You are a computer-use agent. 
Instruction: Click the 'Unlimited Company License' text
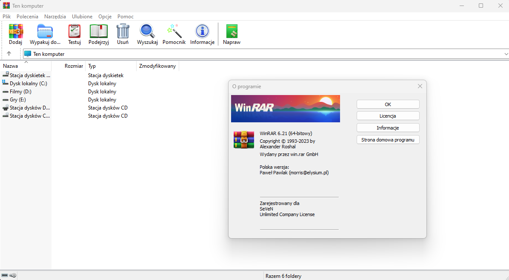pyautogui.click(x=287, y=215)
